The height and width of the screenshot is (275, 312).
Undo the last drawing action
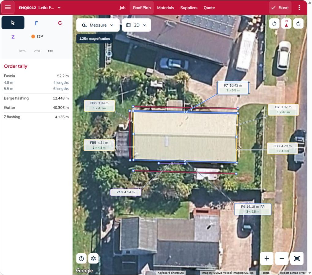tap(22, 51)
